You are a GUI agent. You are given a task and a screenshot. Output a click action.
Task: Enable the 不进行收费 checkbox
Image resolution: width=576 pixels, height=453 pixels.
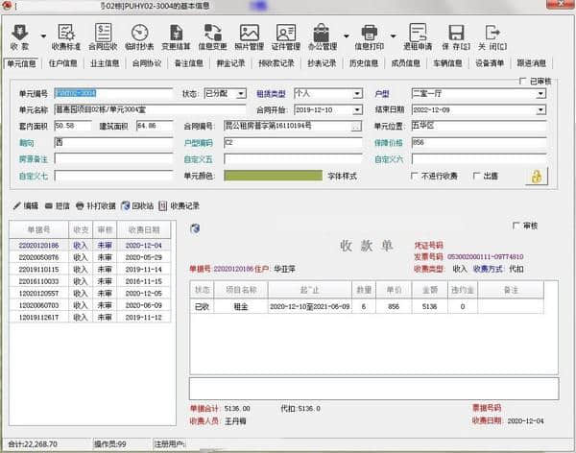pyautogui.click(x=415, y=176)
